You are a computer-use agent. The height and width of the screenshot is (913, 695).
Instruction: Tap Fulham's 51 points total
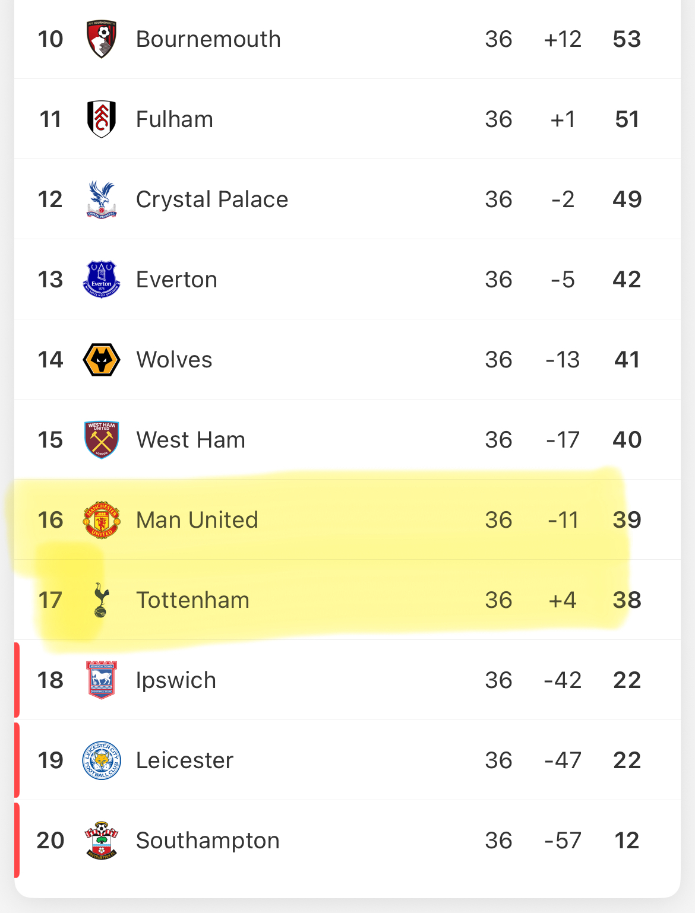[x=627, y=119]
